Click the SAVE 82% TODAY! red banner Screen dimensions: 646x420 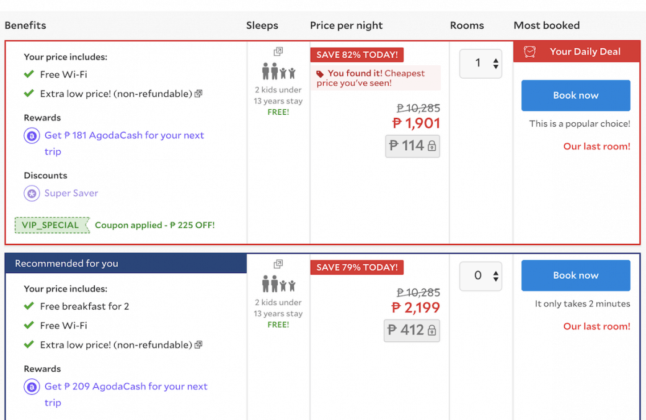point(356,55)
